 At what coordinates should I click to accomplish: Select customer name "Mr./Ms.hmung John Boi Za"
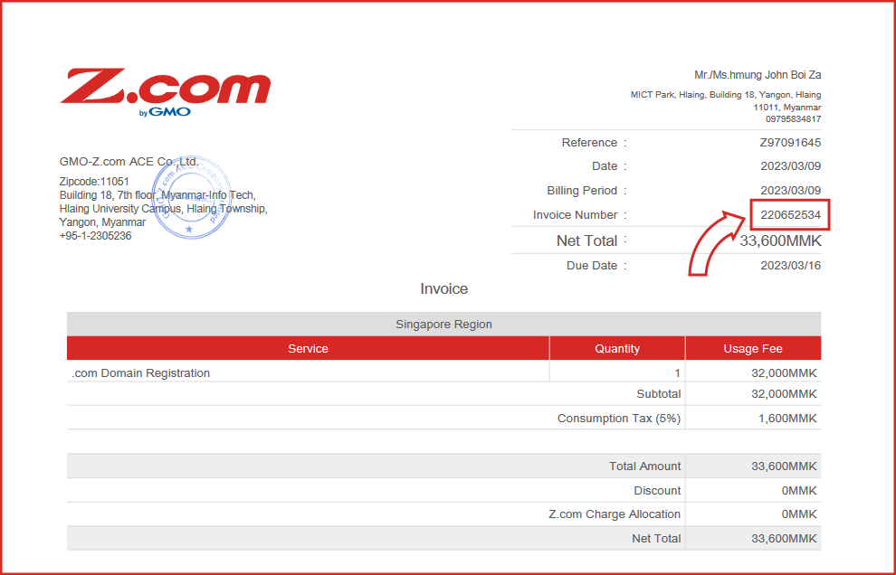758,75
